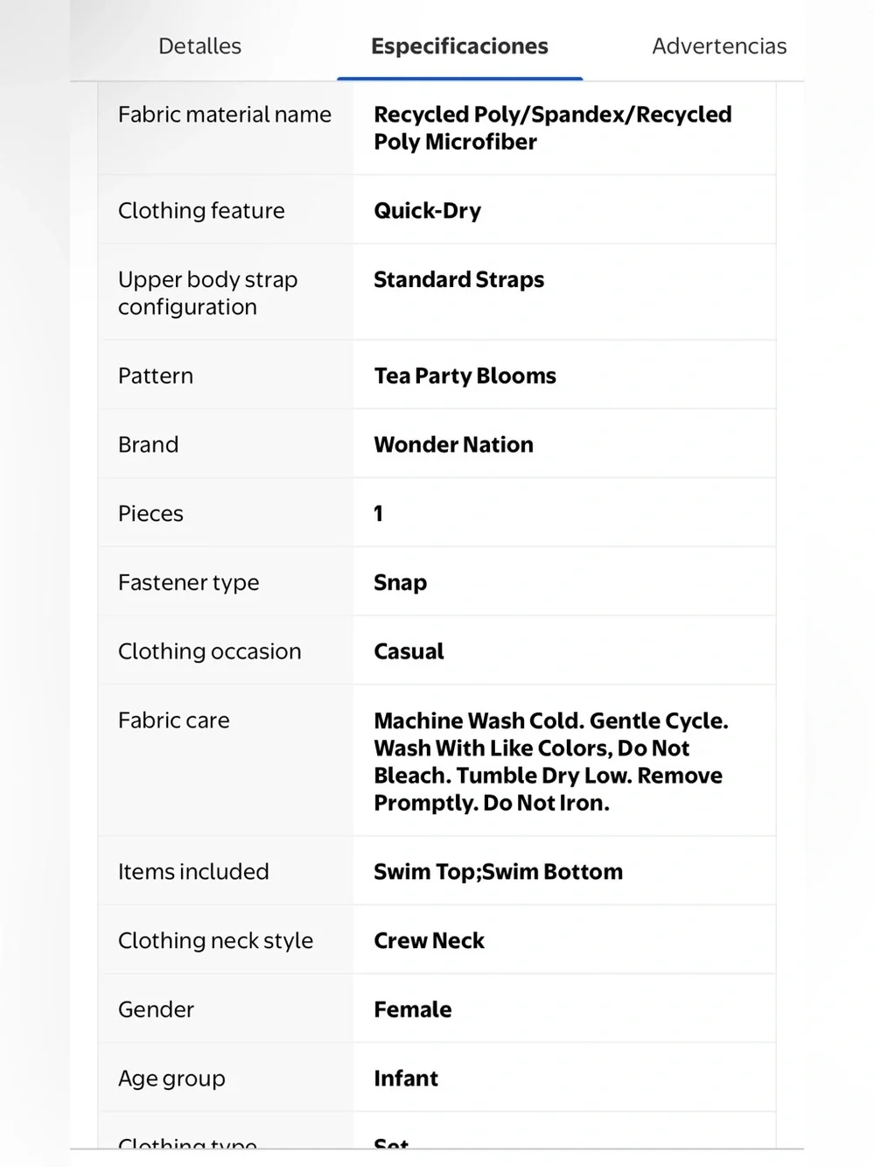This screenshot has height=1167, width=874.
Task: Click the Female gender value
Action: point(412,1009)
